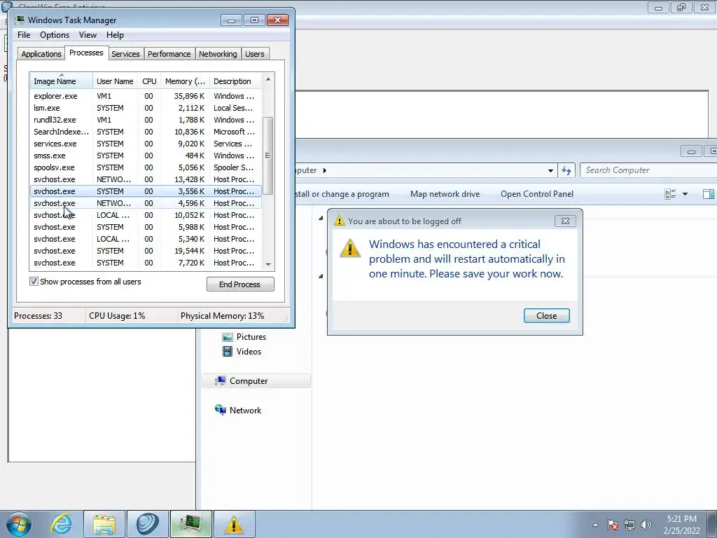
Task: Open the Windows Explorer taskbar folder icon
Action: tap(104, 524)
